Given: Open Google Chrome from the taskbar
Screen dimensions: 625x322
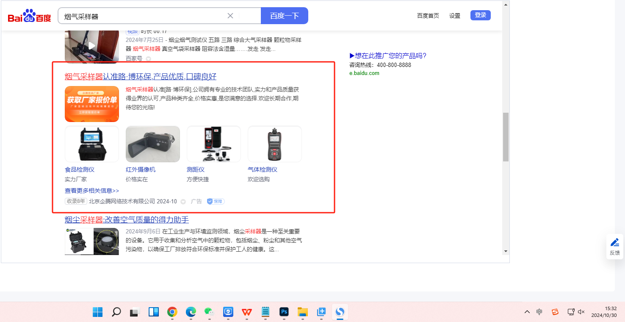Looking at the screenshot, I should [172, 312].
